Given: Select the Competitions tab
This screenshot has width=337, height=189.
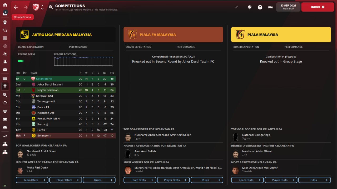Looking at the screenshot, I should tap(22, 17).
